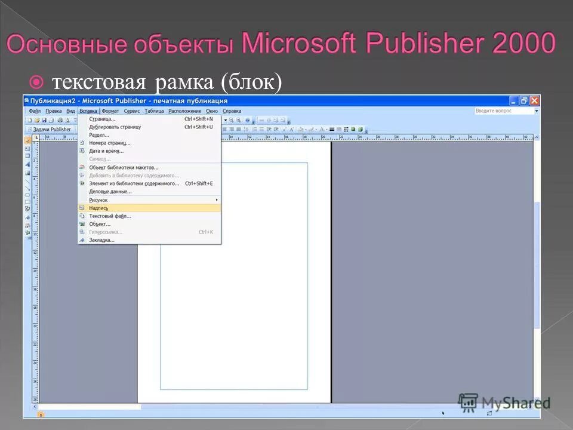
Task: Select the Oval shape tool
Action: (27, 195)
